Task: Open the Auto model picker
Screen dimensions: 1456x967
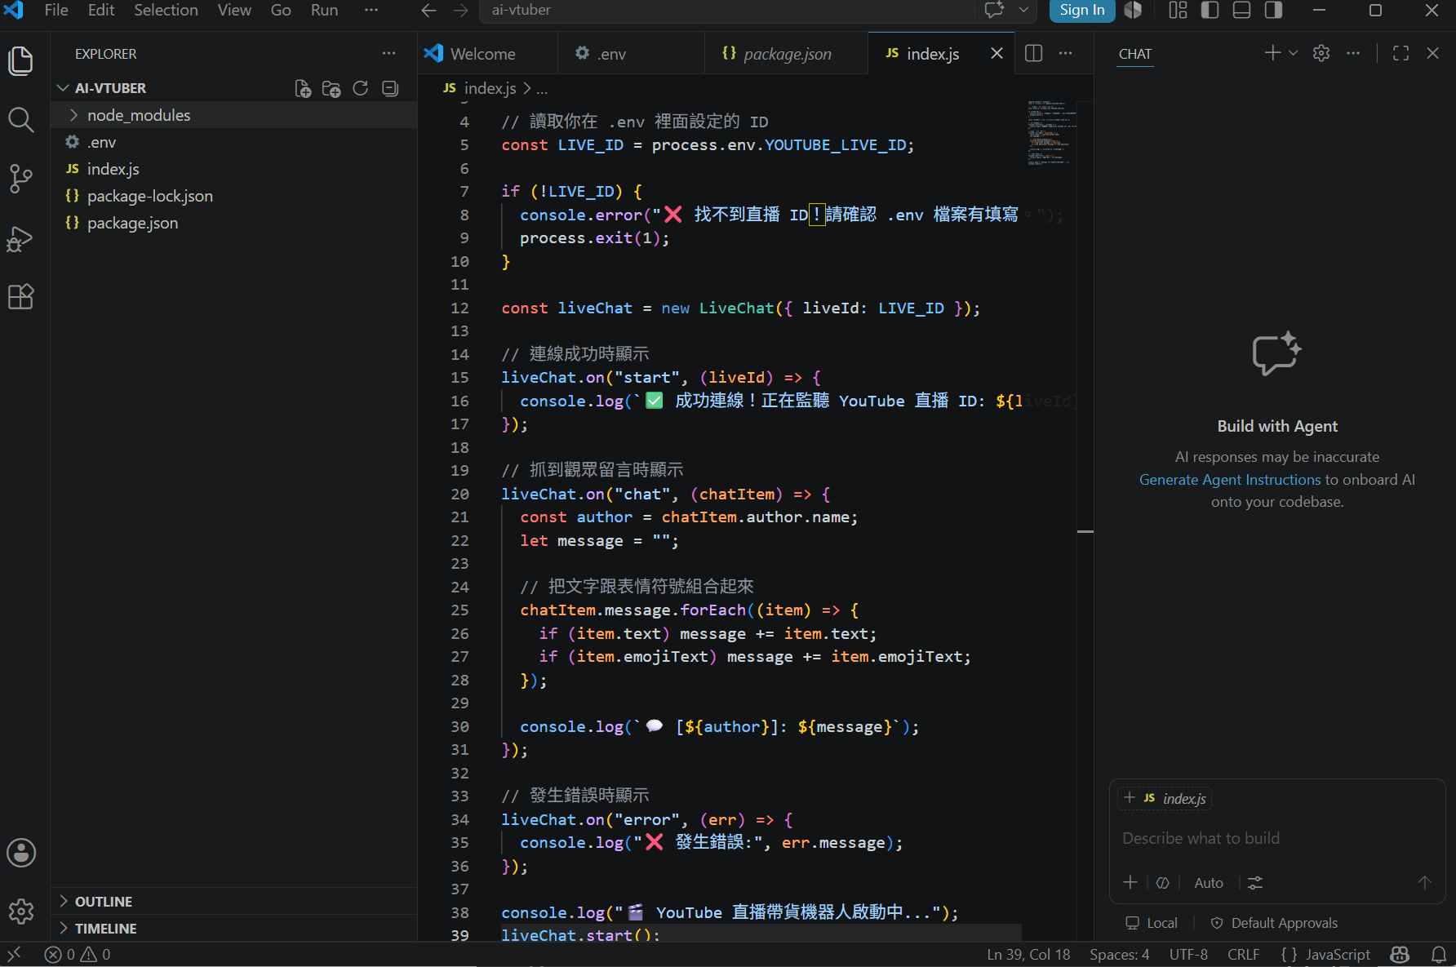Action: [x=1208, y=883]
